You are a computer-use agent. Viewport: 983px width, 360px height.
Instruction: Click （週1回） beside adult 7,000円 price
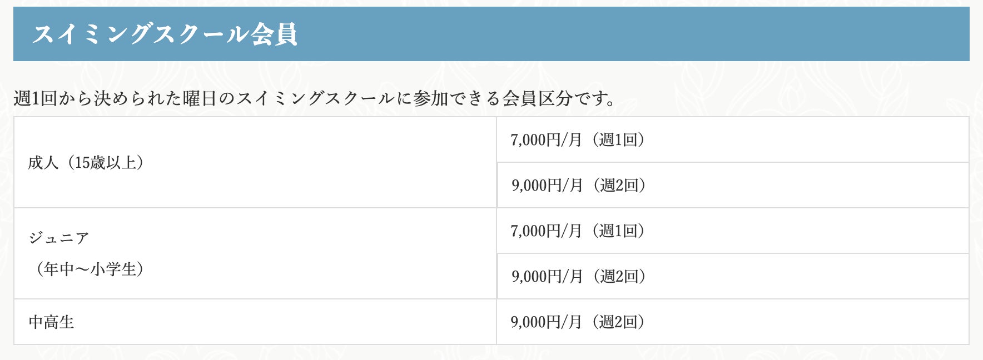click(x=618, y=139)
